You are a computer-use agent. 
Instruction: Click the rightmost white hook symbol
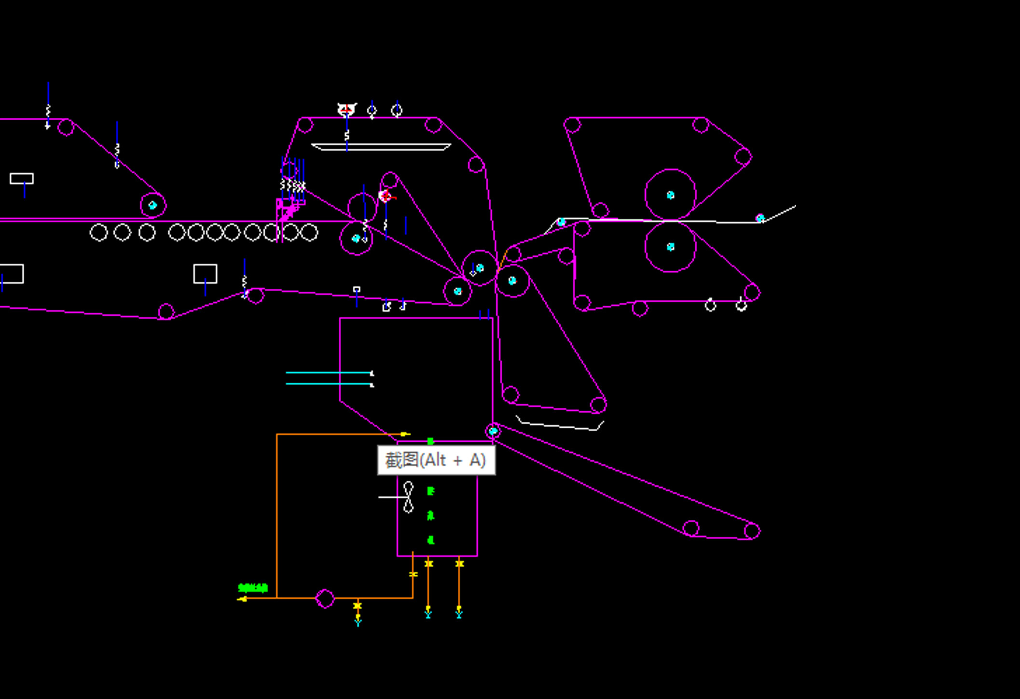coord(741,305)
